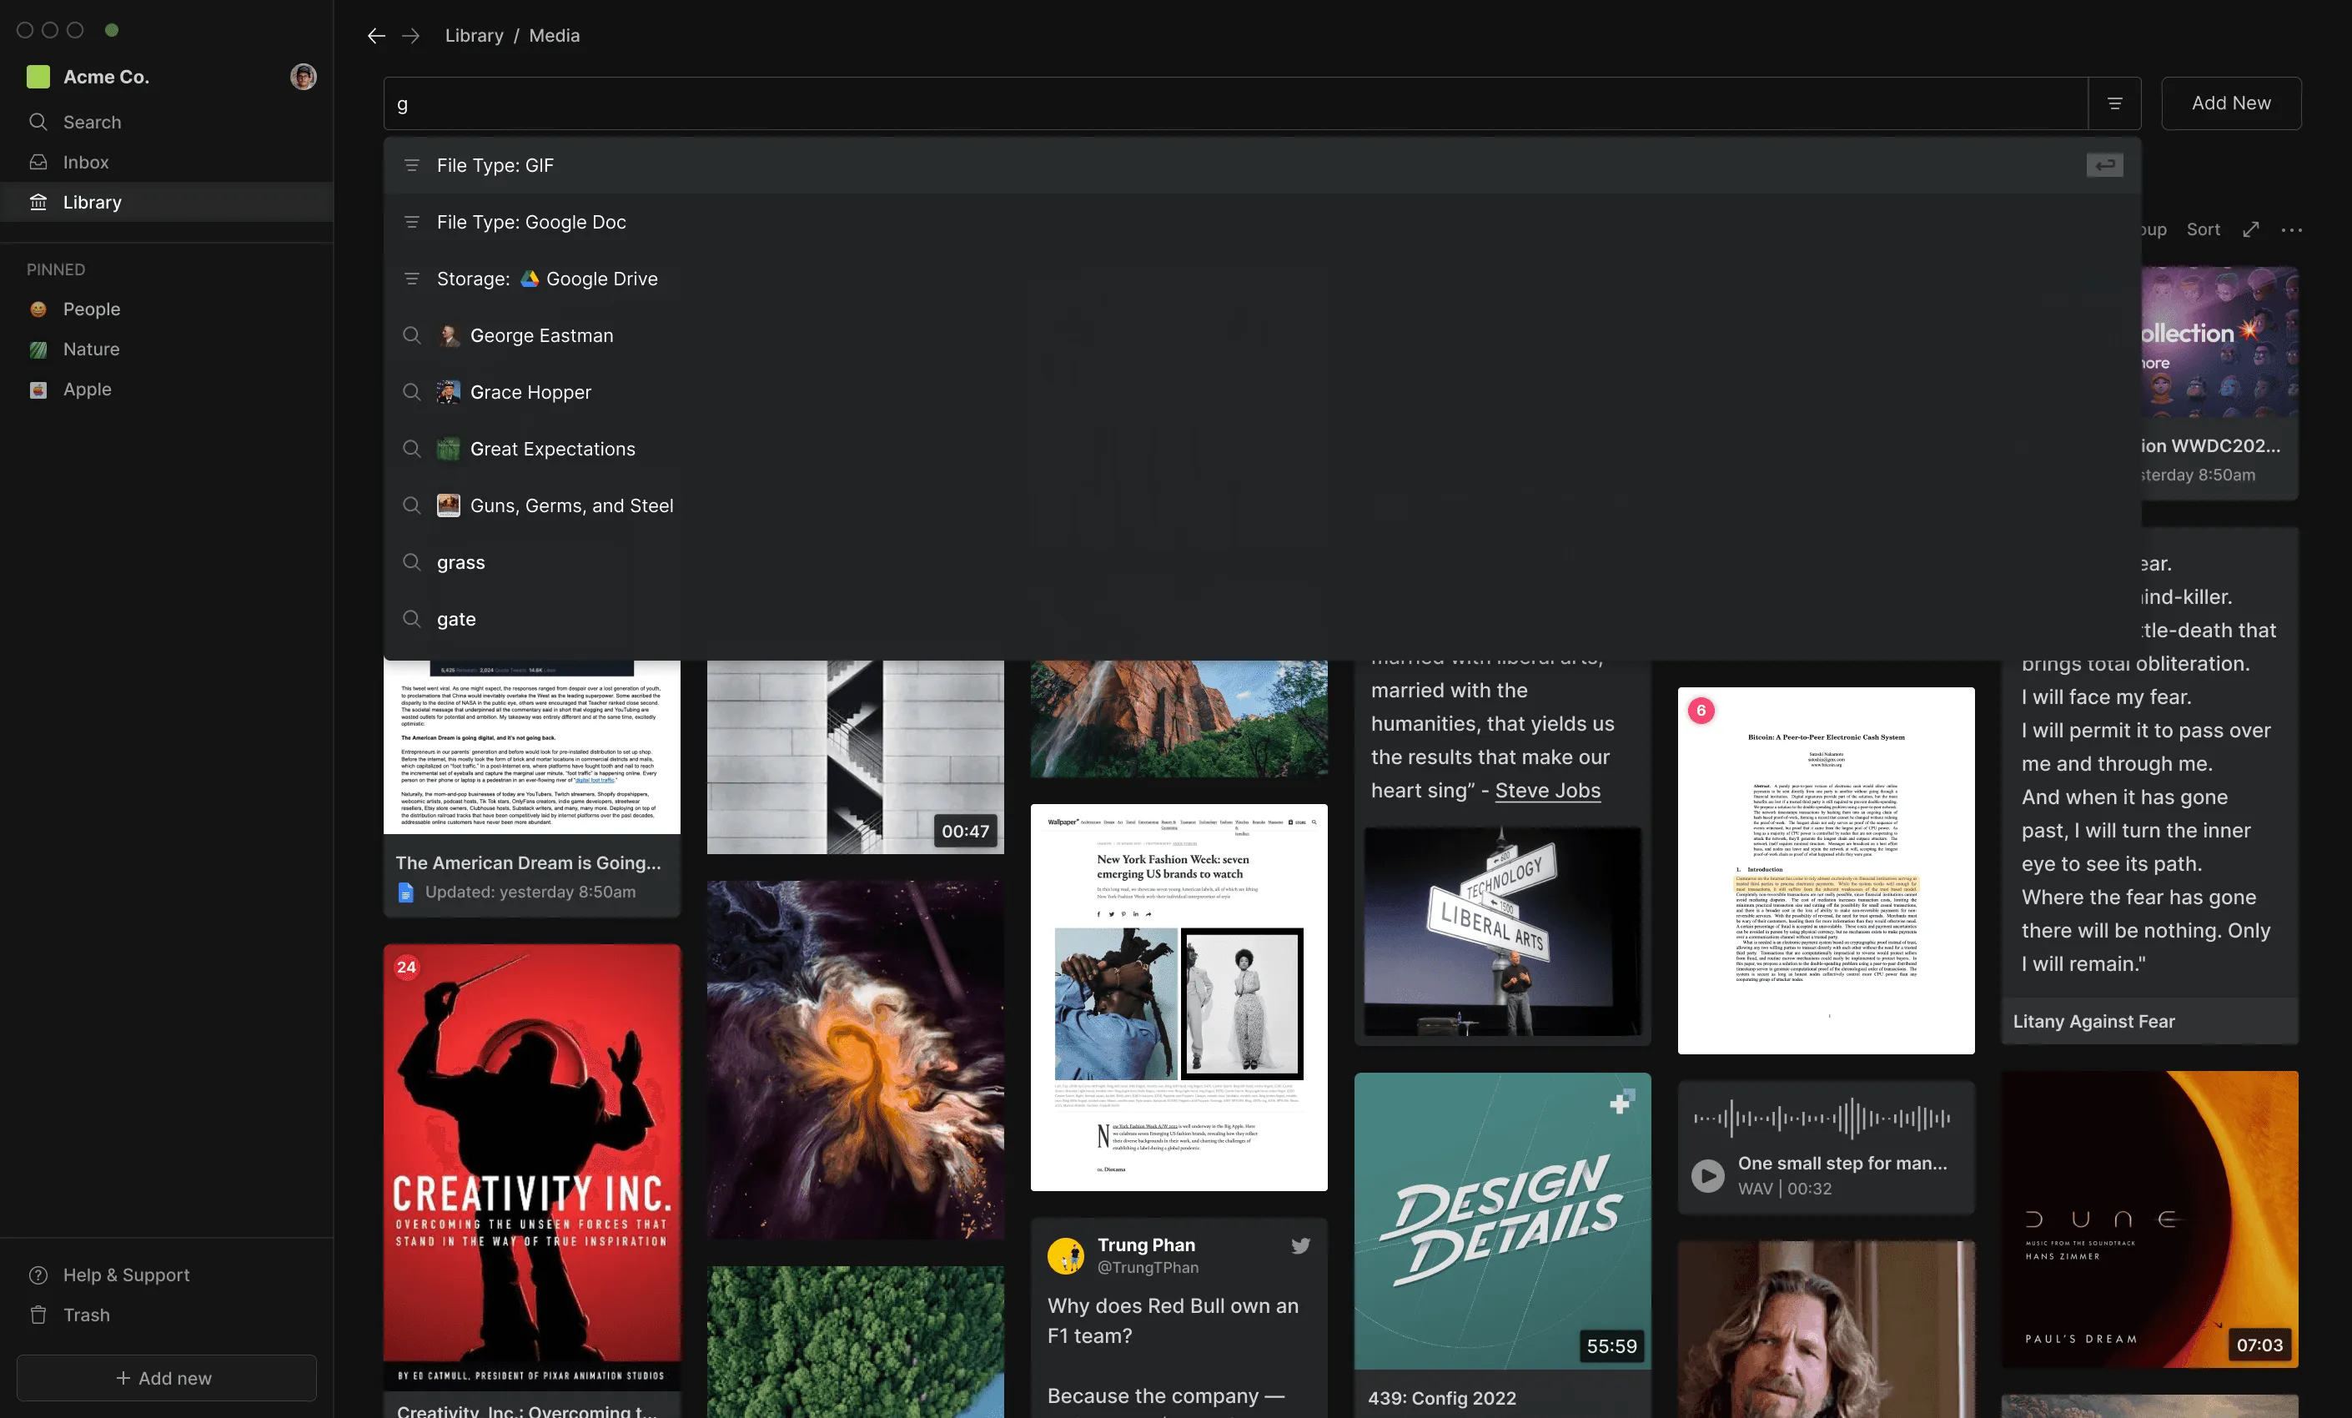Follow the Steve Jobs link
The height and width of the screenshot is (1418, 2352).
(x=1547, y=791)
